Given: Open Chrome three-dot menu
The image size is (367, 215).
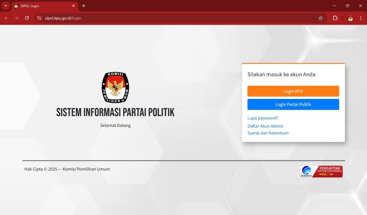Looking at the screenshot, I should (x=361, y=18).
